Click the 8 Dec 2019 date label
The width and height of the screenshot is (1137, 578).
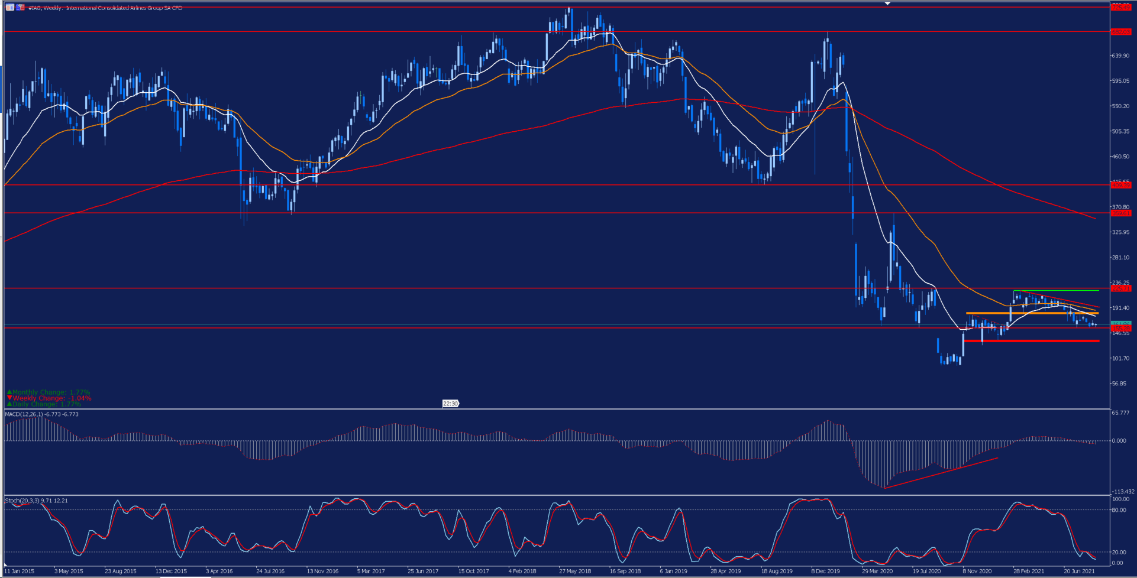pyautogui.click(x=825, y=571)
